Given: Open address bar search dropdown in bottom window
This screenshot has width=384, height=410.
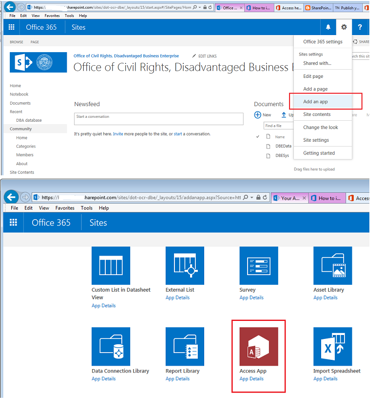Looking at the screenshot, I should tap(252, 197).
